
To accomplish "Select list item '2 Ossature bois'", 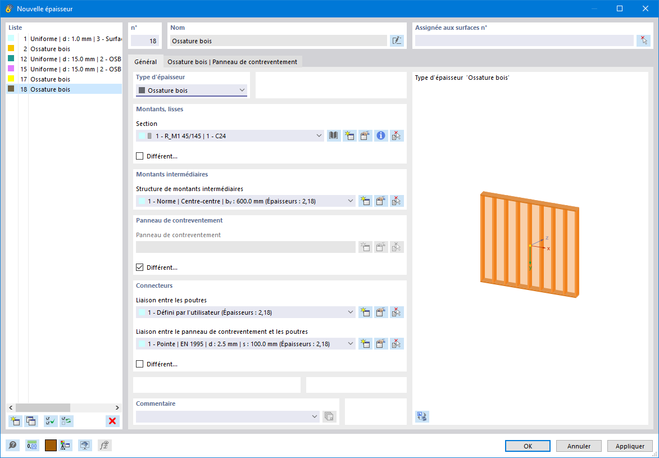I will [x=64, y=49].
